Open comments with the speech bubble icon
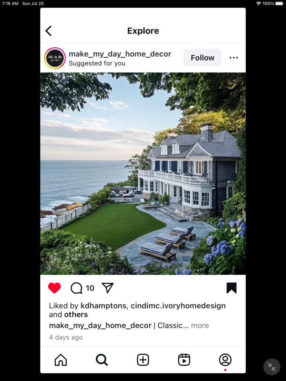This screenshot has width=286, height=381. click(76, 288)
